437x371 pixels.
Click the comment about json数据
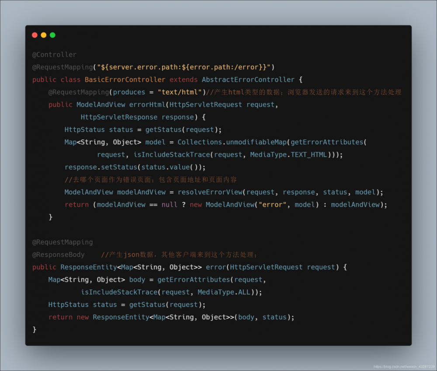(179, 254)
